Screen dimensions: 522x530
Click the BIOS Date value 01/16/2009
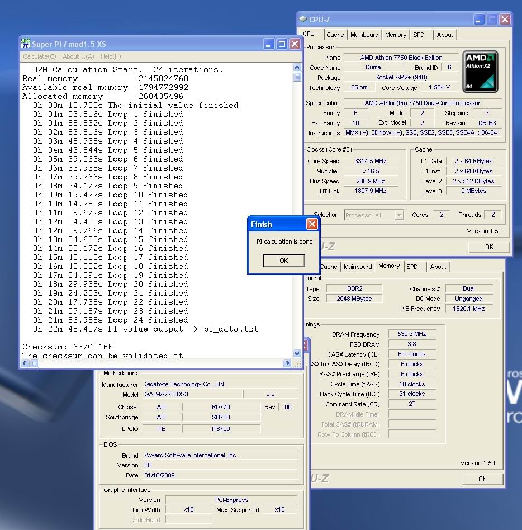pos(220,475)
